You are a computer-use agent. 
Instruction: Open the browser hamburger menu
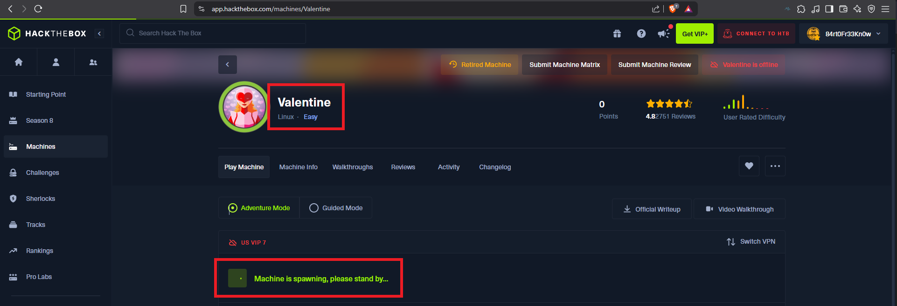(x=885, y=9)
